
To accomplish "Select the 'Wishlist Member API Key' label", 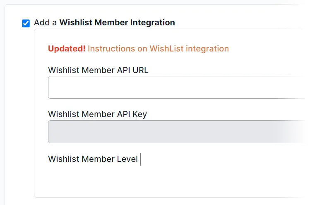I will [97, 114].
